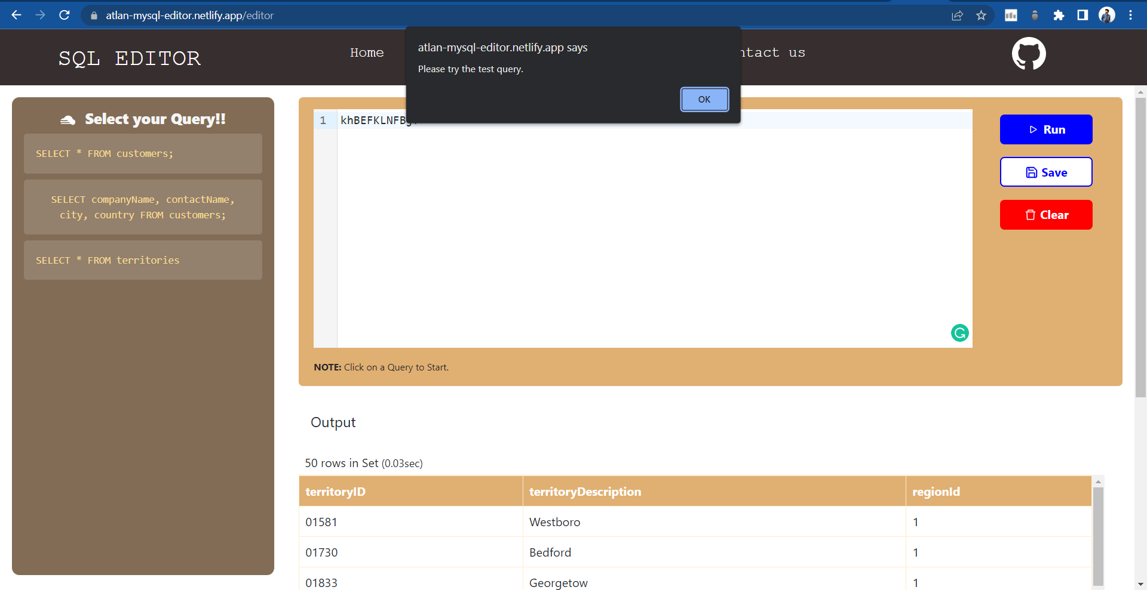Open the extensions puzzle icon
Screen dimensions: 1147x590
pyautogui.click(x=1059, y=16)
